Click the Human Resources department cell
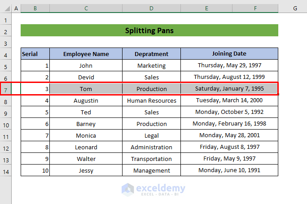The width and height of the screenshot is (307, 204). click(151, 100)
